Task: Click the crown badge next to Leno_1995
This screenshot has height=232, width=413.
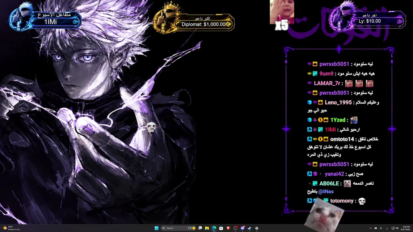Action: (x=320, y=102)
